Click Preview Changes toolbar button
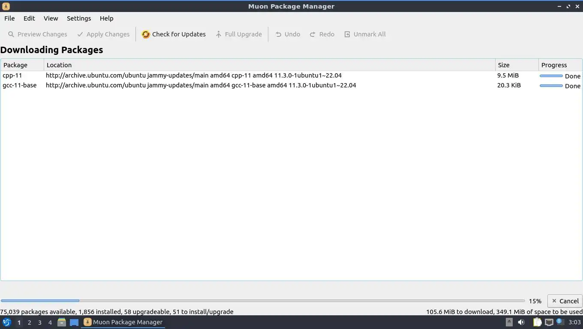The image size is (583, 329). tap(38, 34)
